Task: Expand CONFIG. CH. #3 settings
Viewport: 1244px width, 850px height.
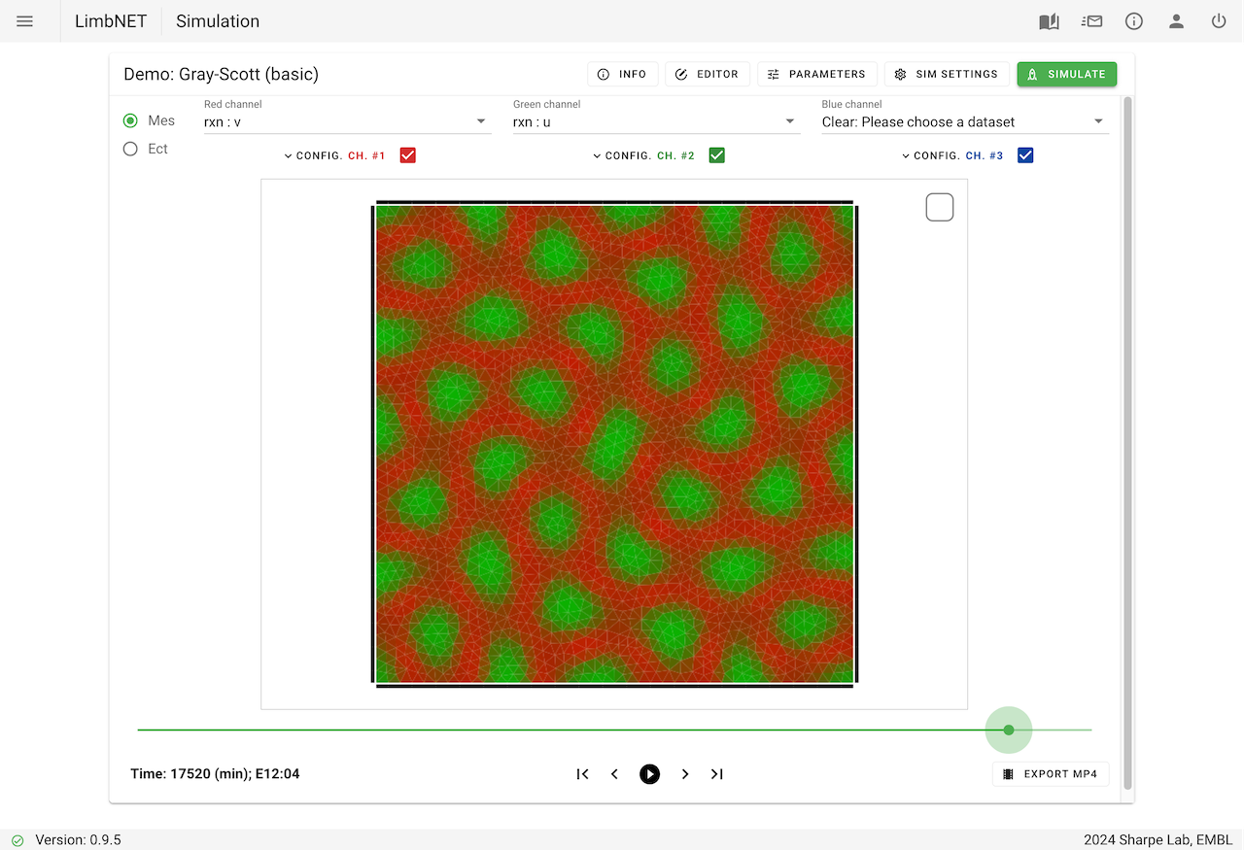Action: point(952,155)
